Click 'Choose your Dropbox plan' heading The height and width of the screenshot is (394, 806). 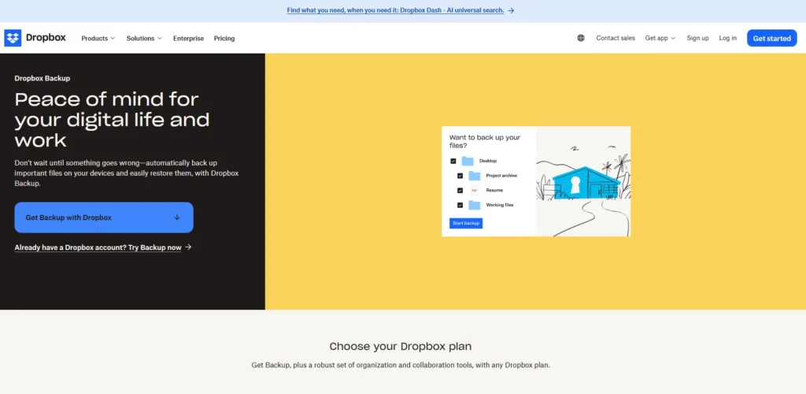[401, 346]
